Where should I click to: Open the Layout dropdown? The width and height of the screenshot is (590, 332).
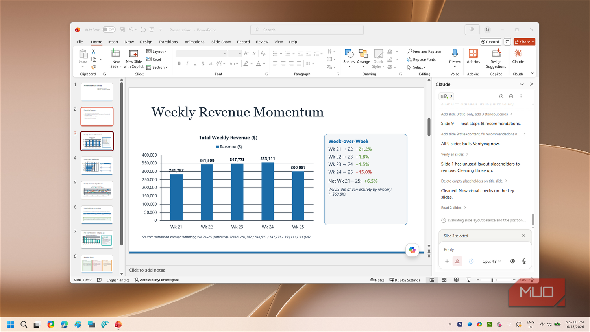[157, 52]
